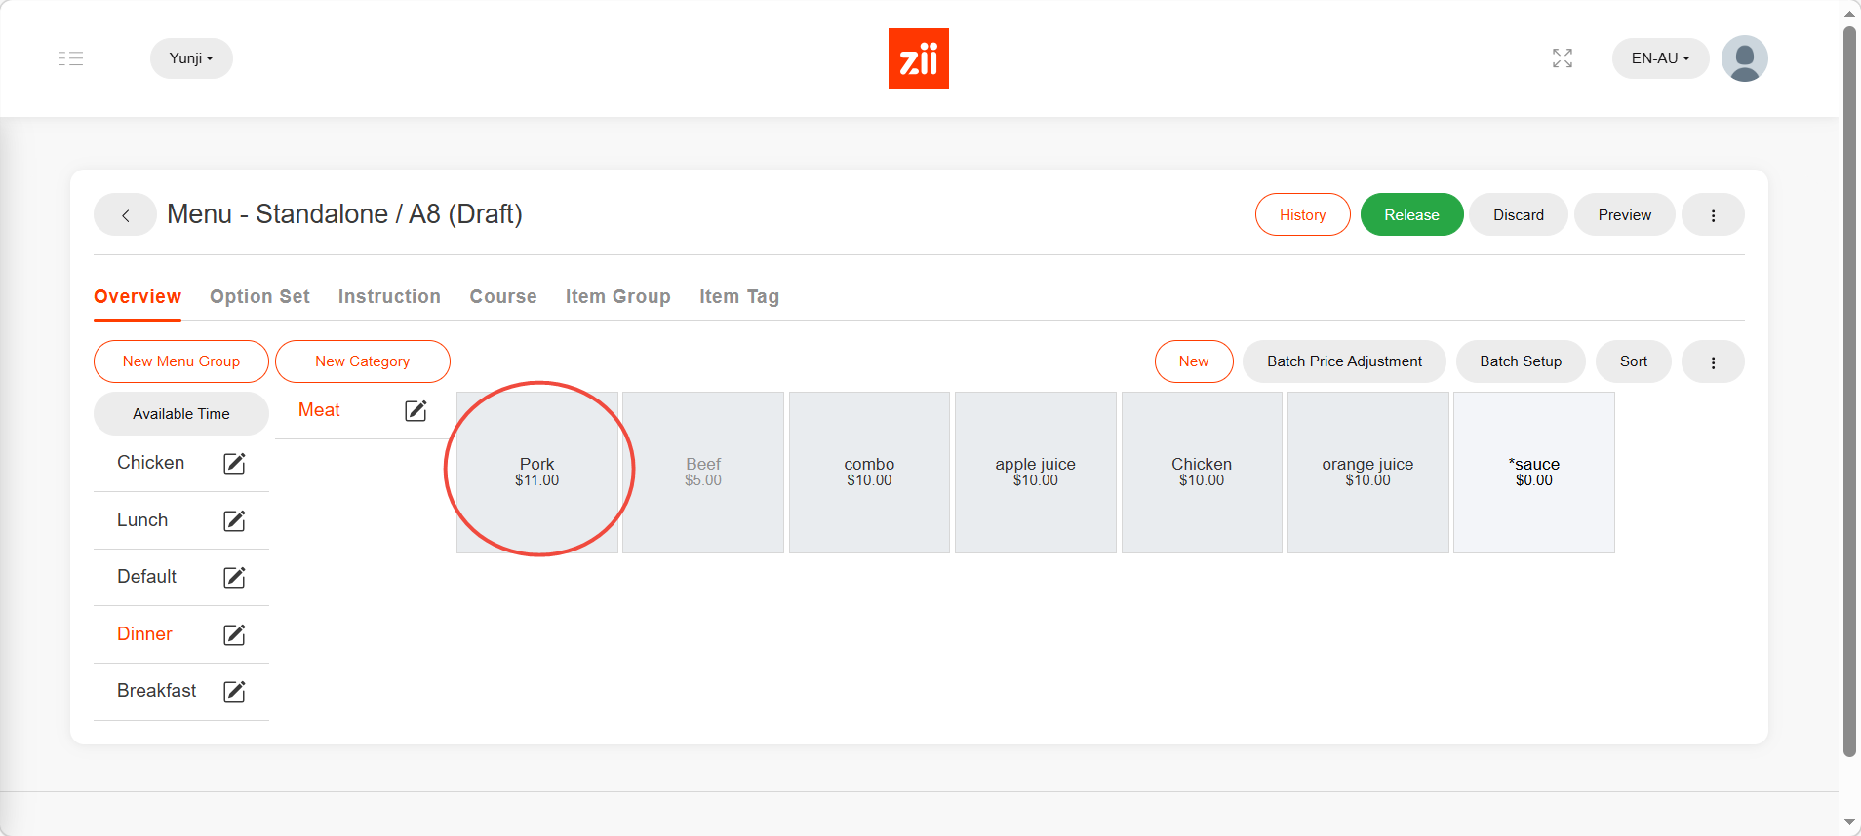Select the Pork item tile
1861x836 pixels.
point(537,472)
